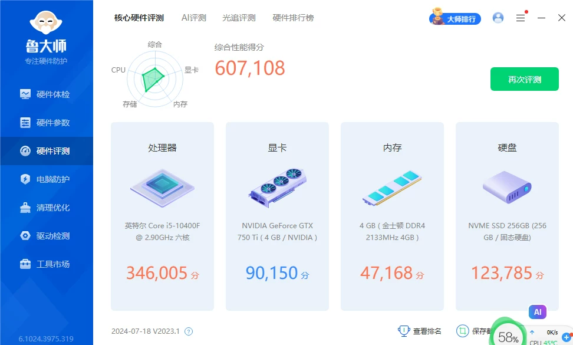
Task: Open the hamburger main menu
Action: [521, 18]
